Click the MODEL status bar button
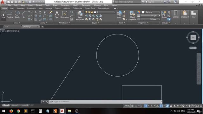Viewport: 203px width, 114px height. coord(127,106)
